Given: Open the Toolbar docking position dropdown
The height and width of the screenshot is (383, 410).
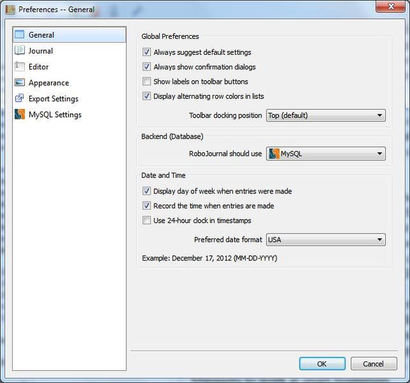Looking at the screenshot, I should click(x=326, y=116).
